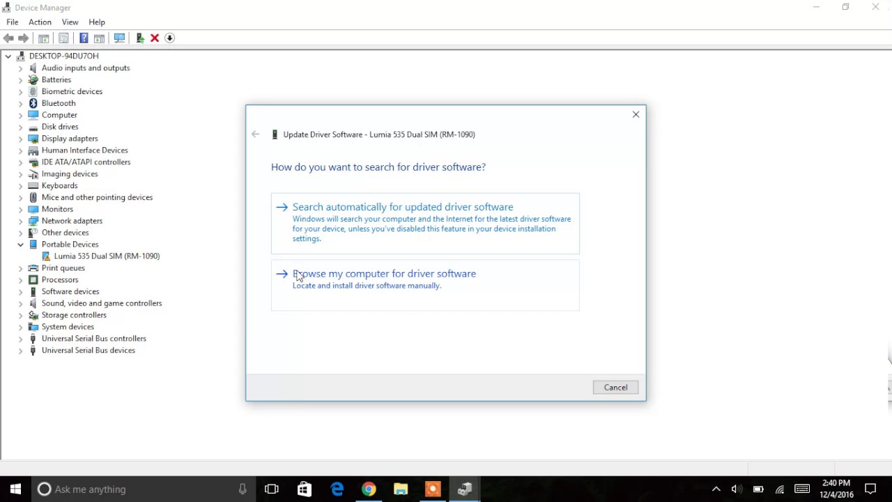Expand Universal Serial Bus controllers arrow

point(20,339)
